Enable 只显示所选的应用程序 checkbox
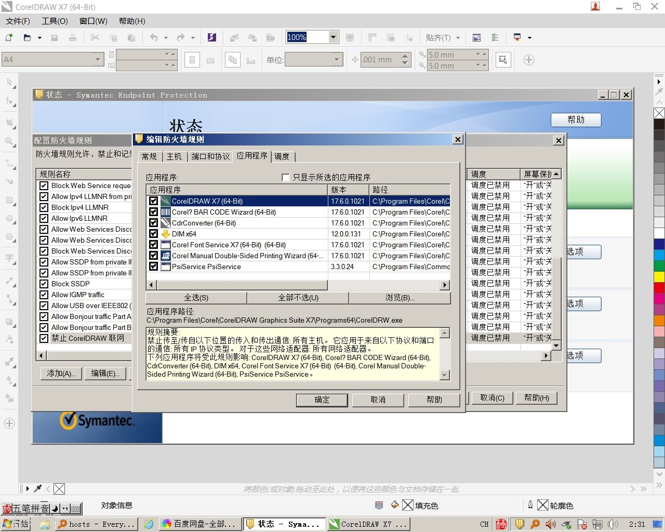This screenshot has width=665, height=532. coord(285,177)
